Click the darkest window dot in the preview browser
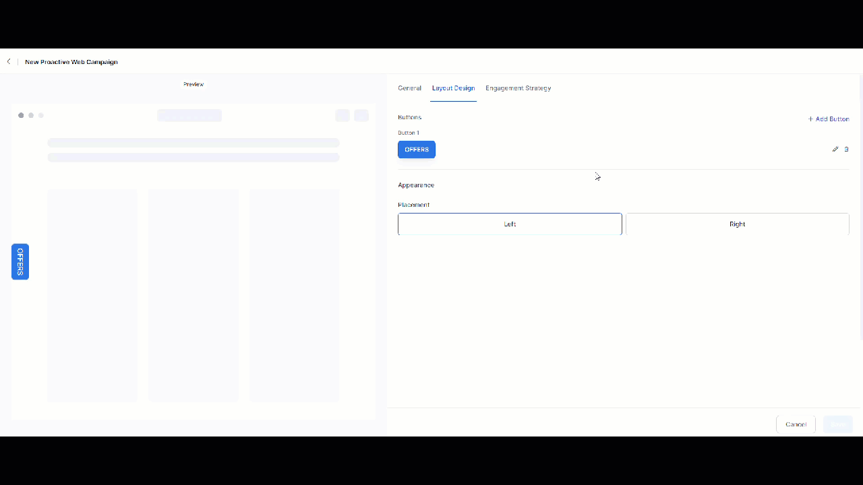The image size is (863, 485). 21,115
